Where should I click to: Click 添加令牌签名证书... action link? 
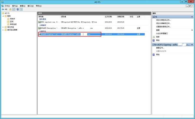pyautogui.click(x=163, y=20)
